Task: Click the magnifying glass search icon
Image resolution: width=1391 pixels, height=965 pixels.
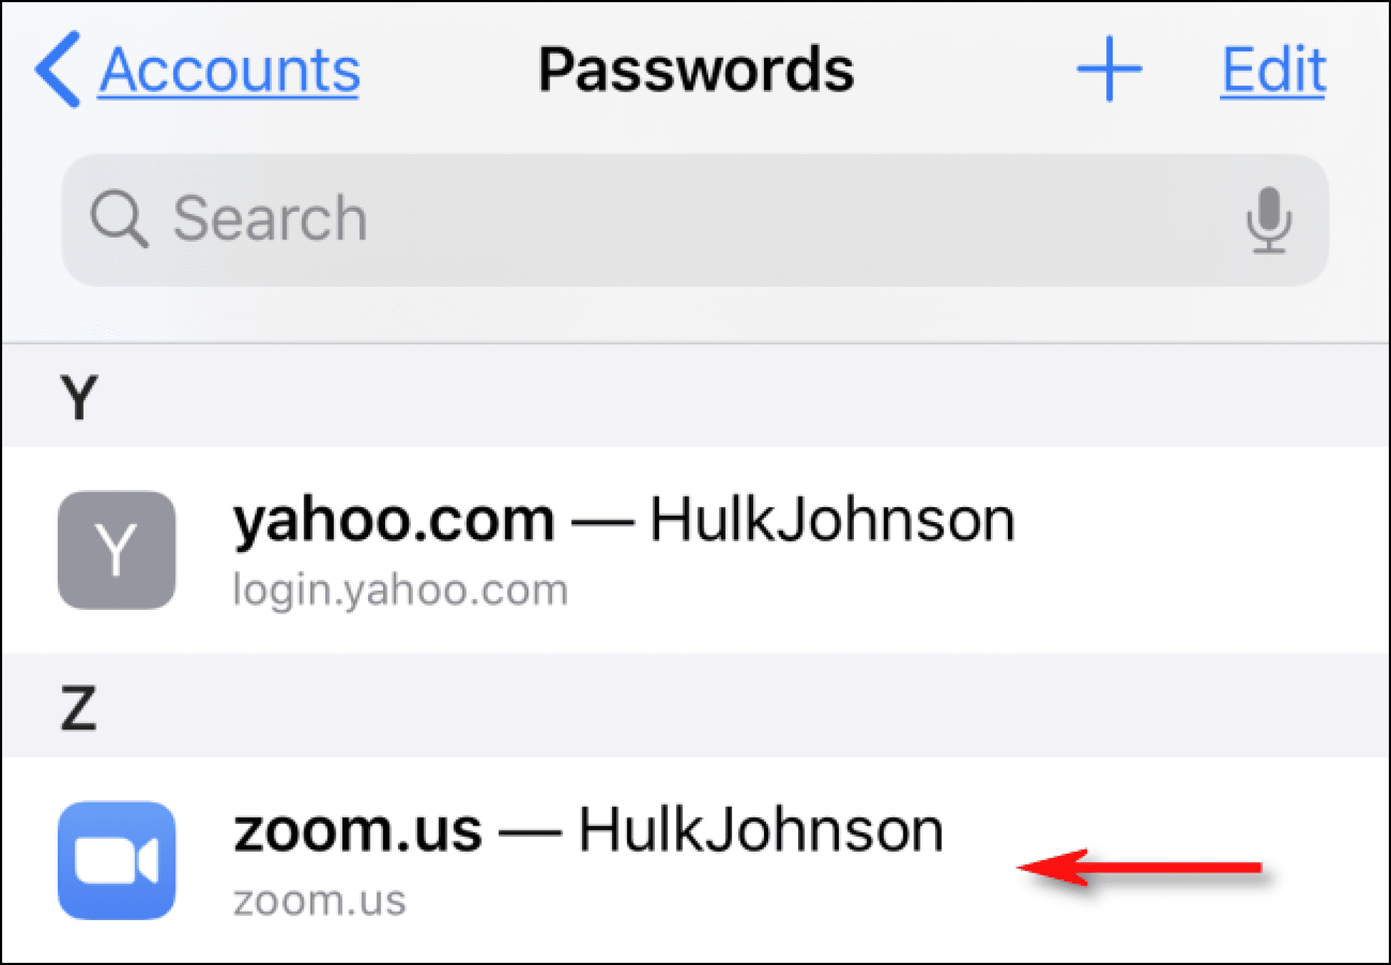Action: [x=118, y=218]
